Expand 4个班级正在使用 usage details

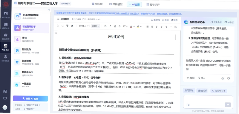pyautogui.click(x=32, y=105)
